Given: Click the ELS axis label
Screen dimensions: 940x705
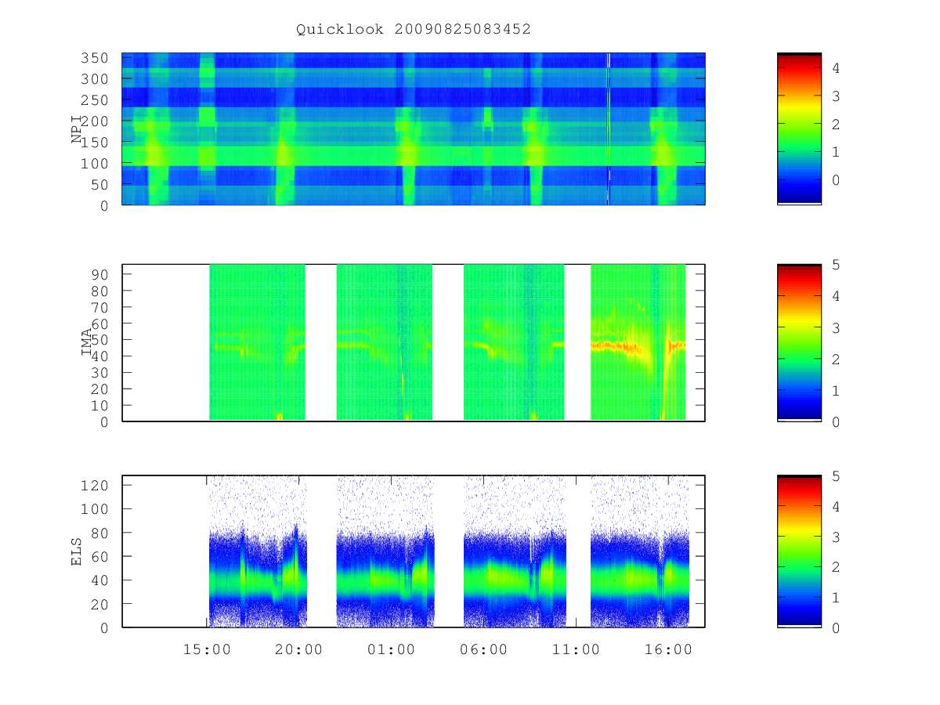Looking at the screenshot, I should [x=77, y=551].
